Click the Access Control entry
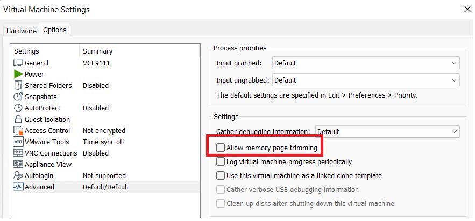Screen dimensions: 475x221 click(x=47, y=130)
